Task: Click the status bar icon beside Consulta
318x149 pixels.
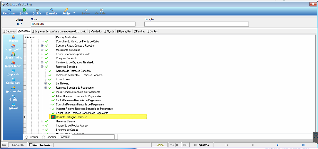Action: point(4,145)
